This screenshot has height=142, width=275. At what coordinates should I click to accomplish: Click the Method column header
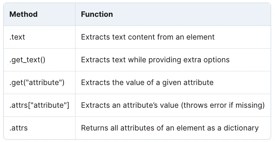(x=23, y=14)
